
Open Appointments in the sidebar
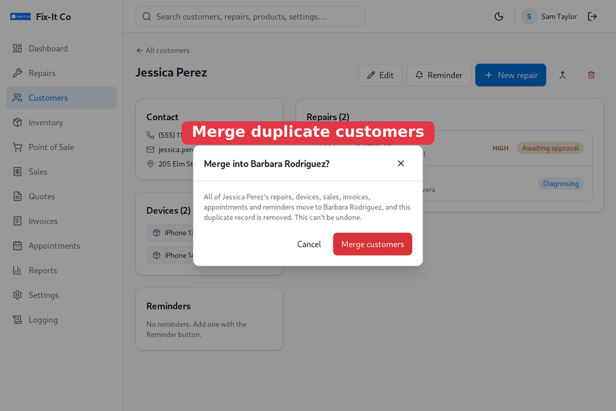point(61,246)
